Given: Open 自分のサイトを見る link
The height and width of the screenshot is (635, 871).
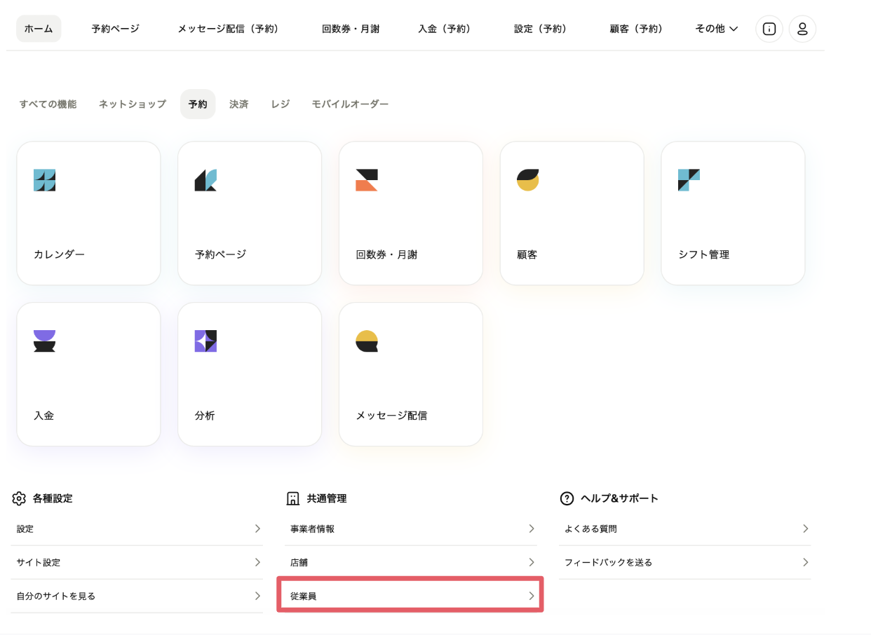Looking at the screenshot, I should 56,596.
